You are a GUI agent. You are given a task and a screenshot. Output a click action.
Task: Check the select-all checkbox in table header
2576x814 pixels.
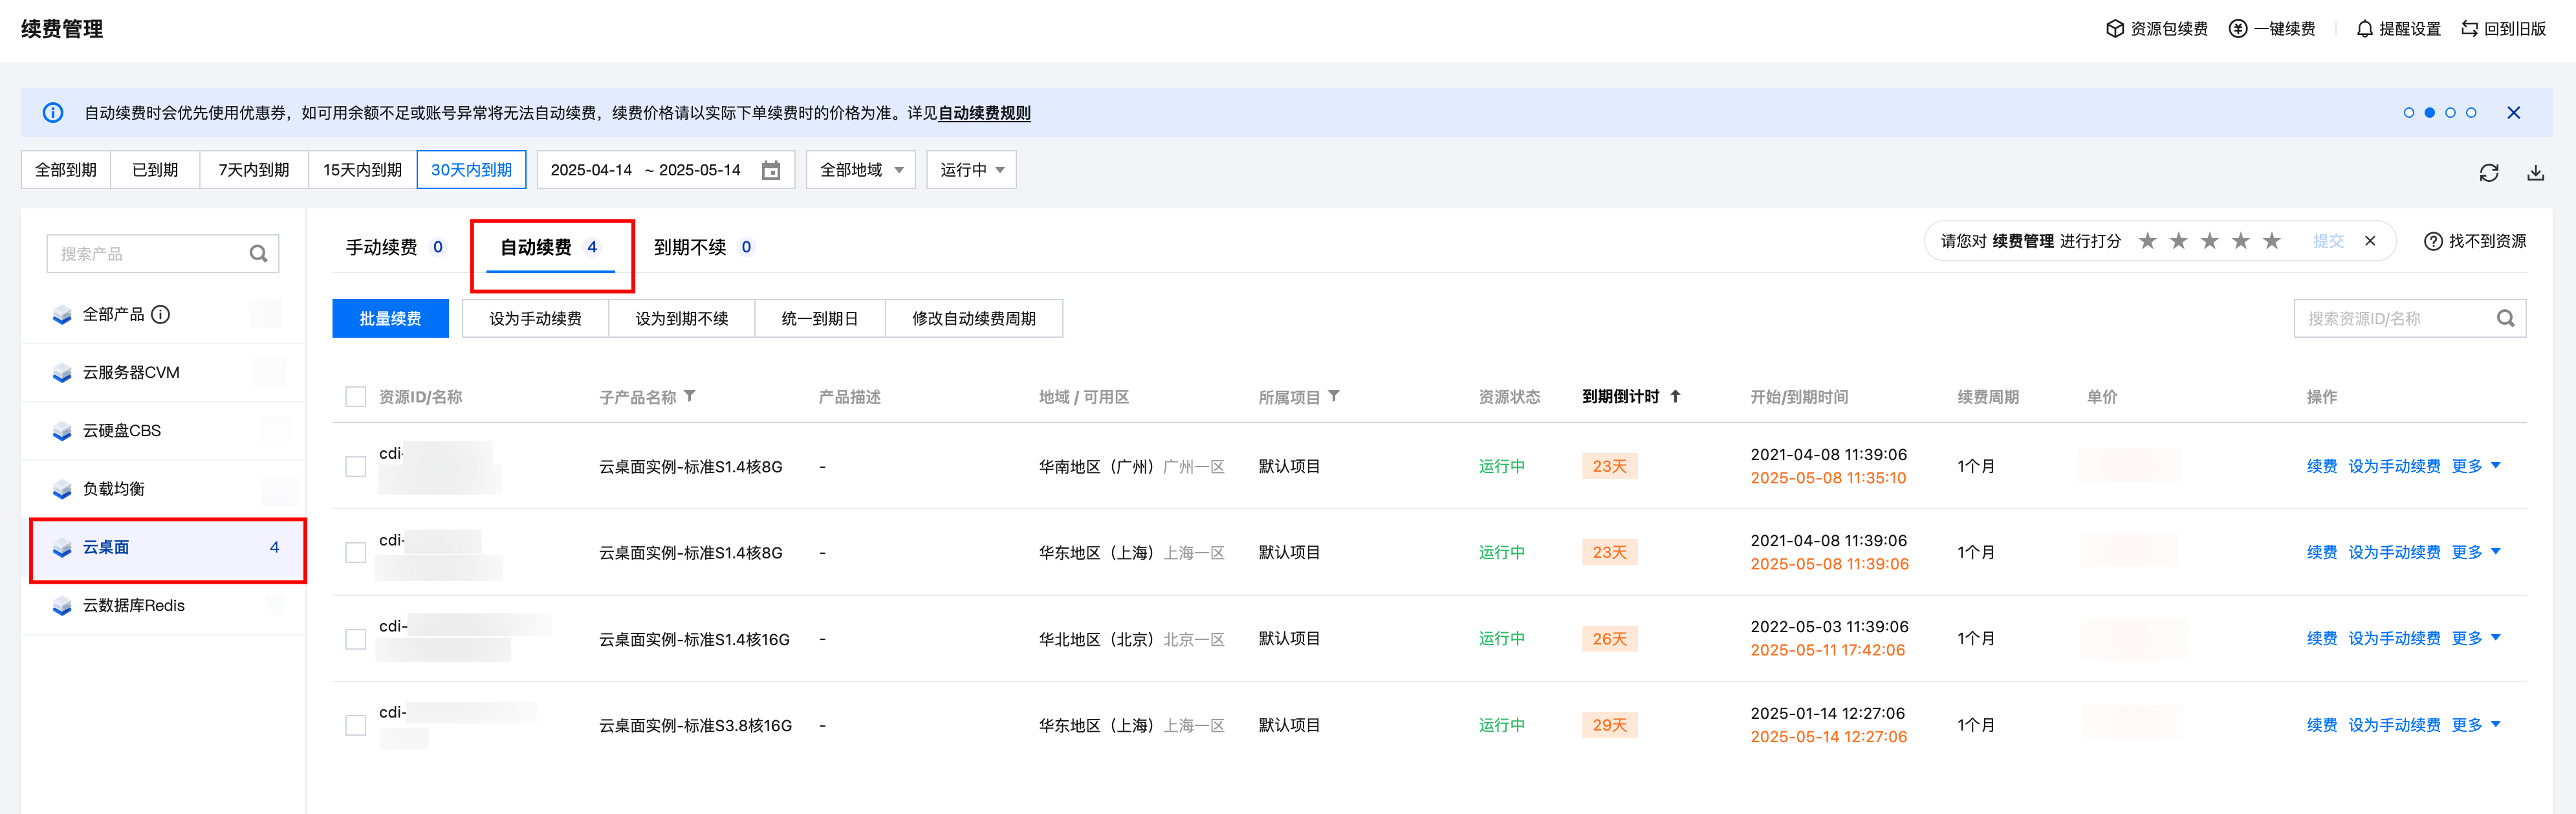click(355, 397)
